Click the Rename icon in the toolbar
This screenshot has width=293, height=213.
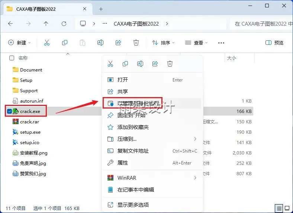point(100,43)
